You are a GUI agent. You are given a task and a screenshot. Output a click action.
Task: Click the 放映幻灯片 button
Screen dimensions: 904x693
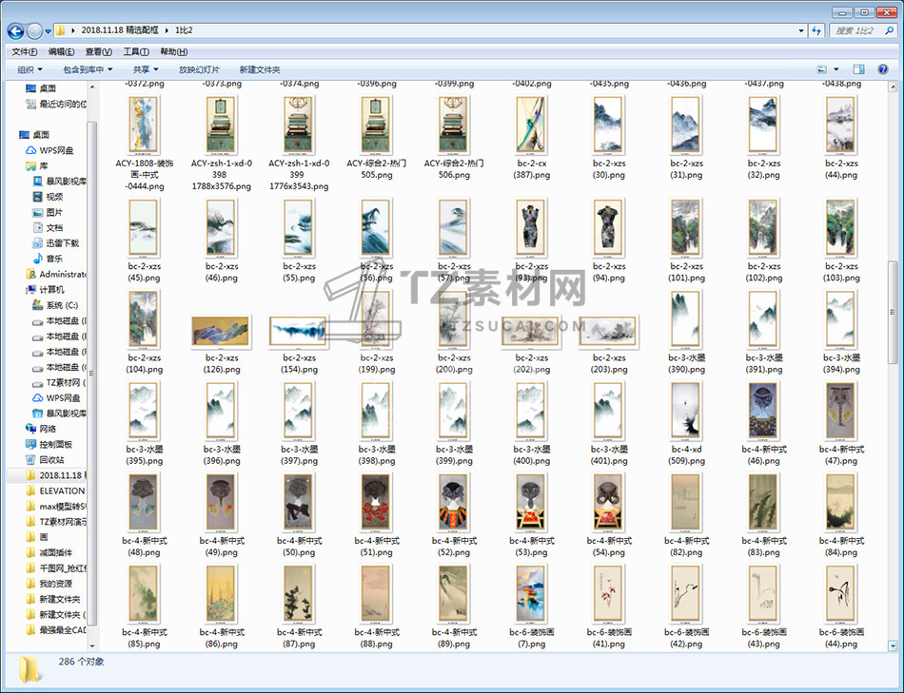[x=199, y=69]
